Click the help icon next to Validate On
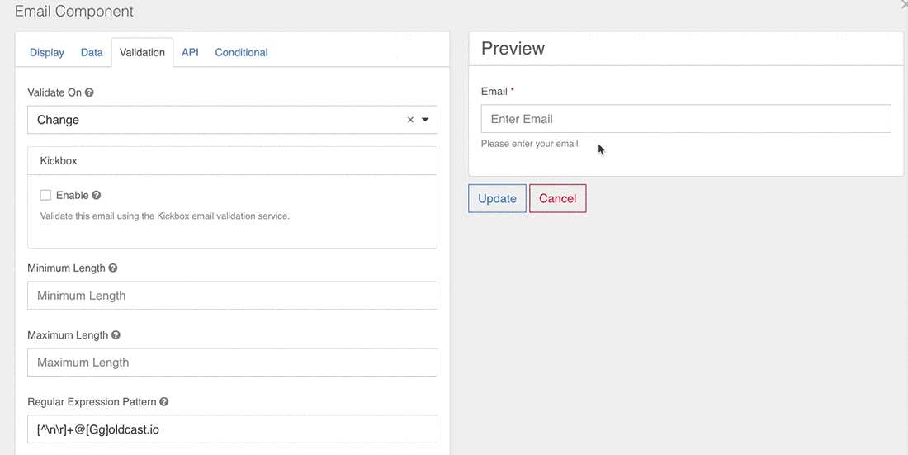The width and height of the screenshot is (908, 455). tap(89, 93)
